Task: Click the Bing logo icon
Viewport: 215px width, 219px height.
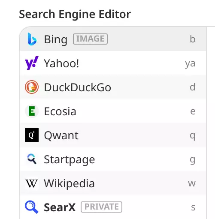Action: click(x=32, y=39)
